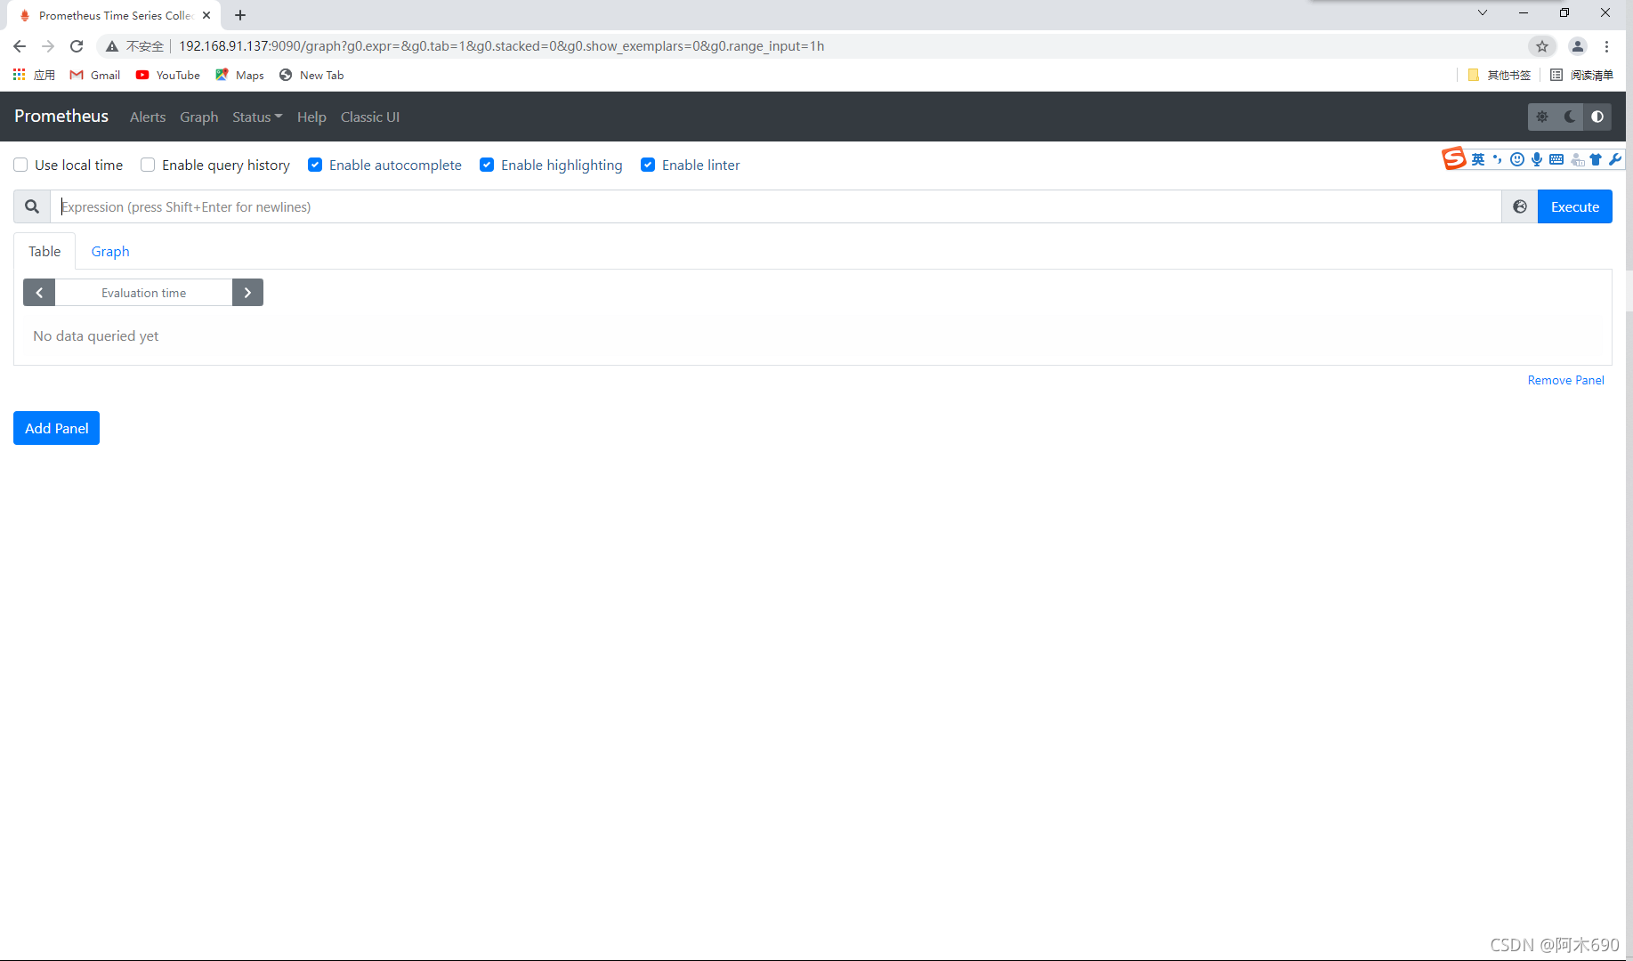
Task: Enable the query history checkbox
Action: (148, 165)
